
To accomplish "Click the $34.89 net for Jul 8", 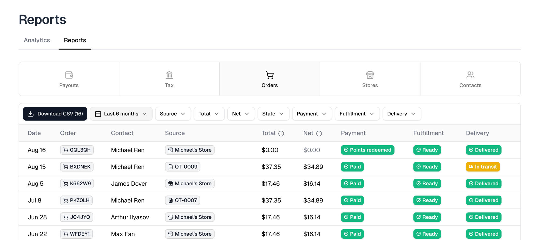I will point(313,200).
